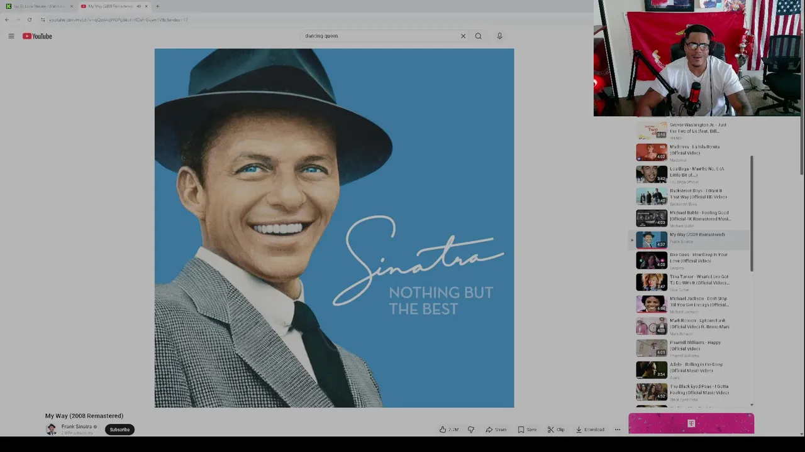Click the Lou Bega Official channel name text
Viewport: 805px width, 452px height.
pos(684,182)
